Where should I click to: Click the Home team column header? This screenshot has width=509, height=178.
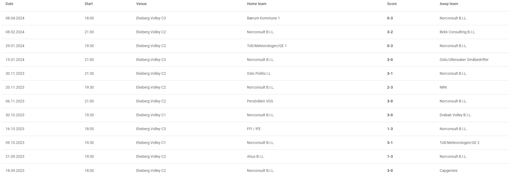256,4
